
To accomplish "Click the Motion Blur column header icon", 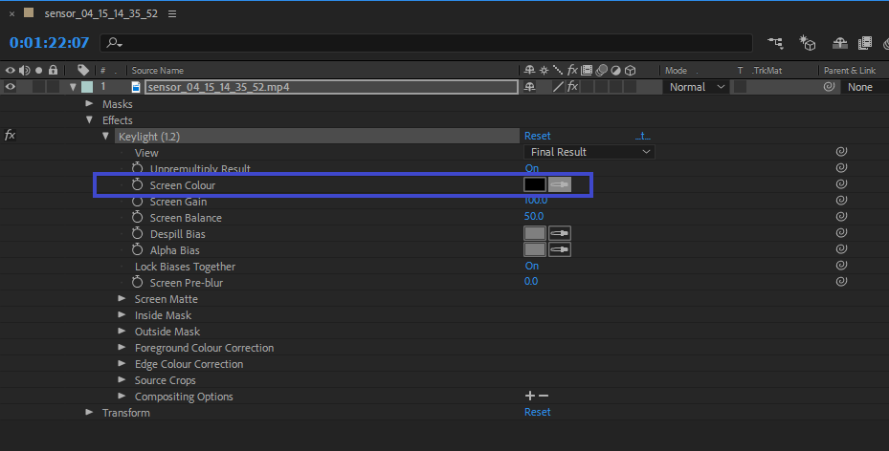I will pyautogui.click(x=602, y=70).
